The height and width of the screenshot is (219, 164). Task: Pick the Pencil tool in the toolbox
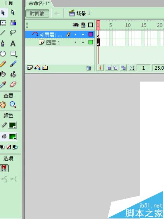(x=3, y=64)
